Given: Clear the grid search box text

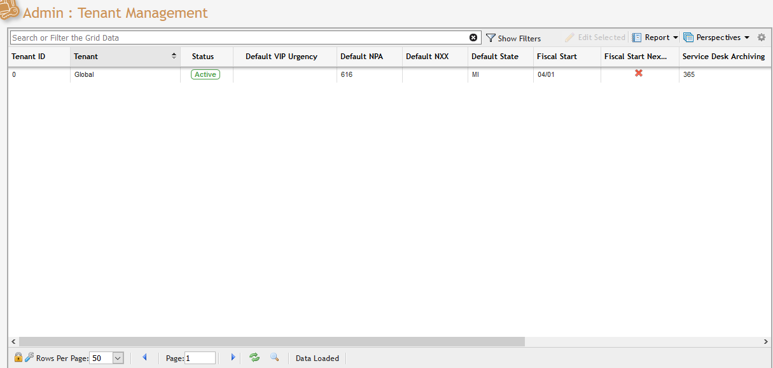Looking at the screenshot, I should click(x=473, y=37).
